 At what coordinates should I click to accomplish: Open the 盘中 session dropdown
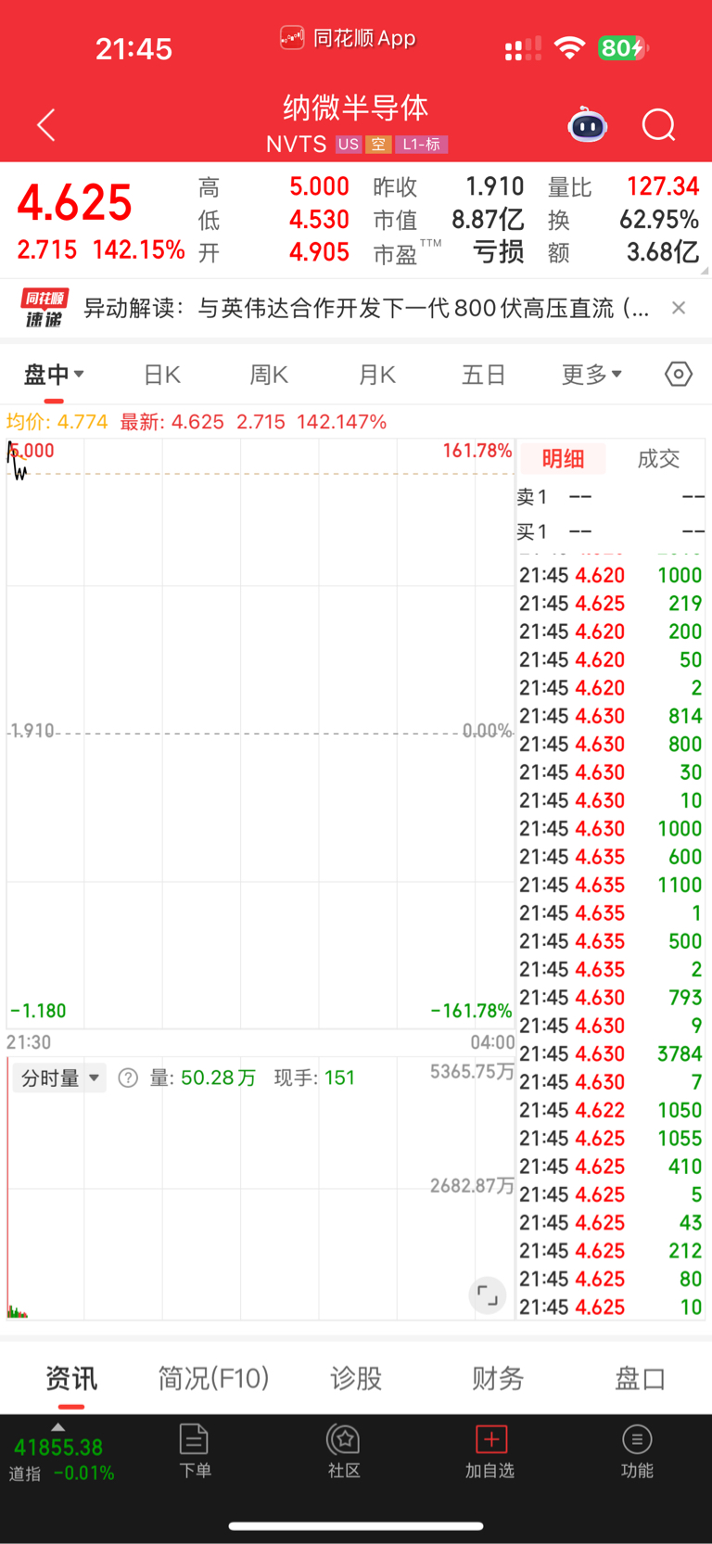(x=54, y=375)
